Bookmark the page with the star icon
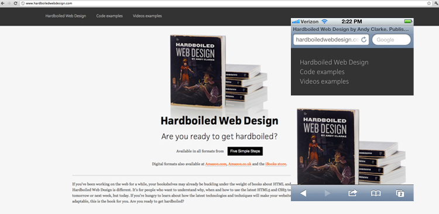 point(429,3)
